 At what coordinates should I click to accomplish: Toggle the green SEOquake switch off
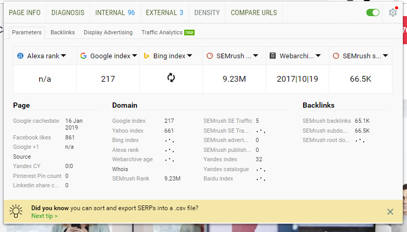coord(373,12)
